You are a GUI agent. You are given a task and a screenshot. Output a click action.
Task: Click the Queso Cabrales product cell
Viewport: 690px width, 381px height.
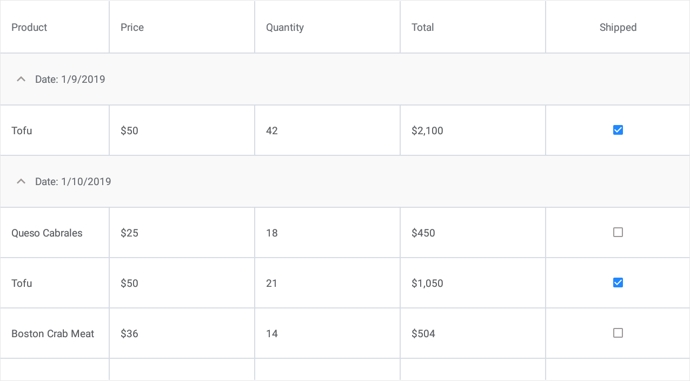(55, 233)
